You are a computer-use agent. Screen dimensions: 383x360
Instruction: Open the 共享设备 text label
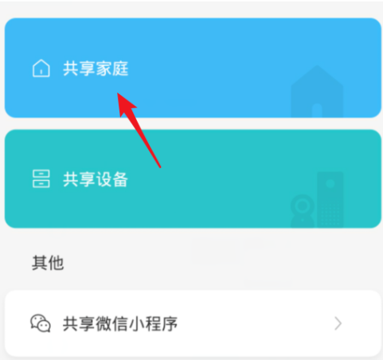coord(96,179)
